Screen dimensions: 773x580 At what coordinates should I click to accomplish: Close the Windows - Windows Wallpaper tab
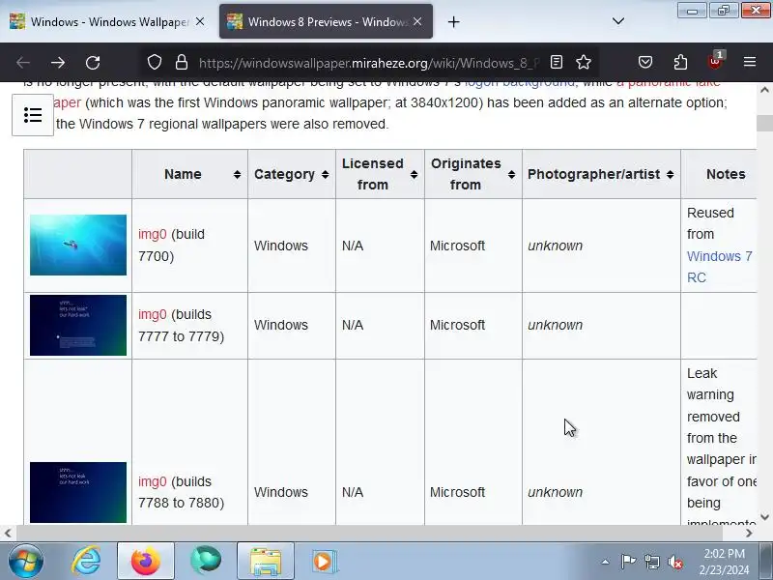pos(200,21)
